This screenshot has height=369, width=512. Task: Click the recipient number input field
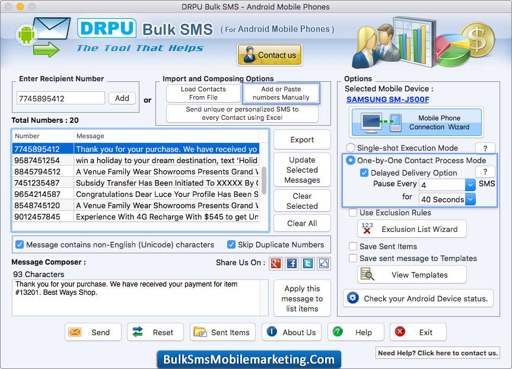click(x=61, y=98)
